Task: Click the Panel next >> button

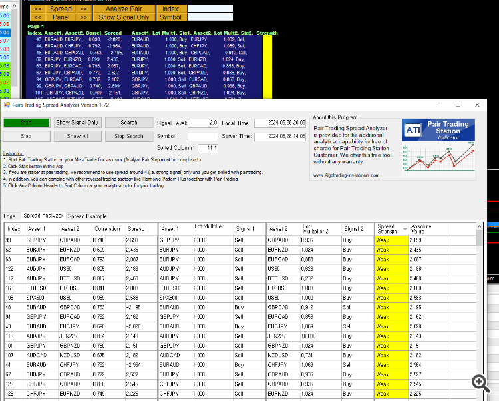Action: pos(84,17)
